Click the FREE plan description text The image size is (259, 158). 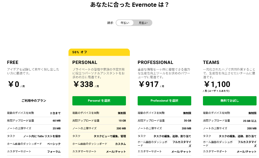33,71
